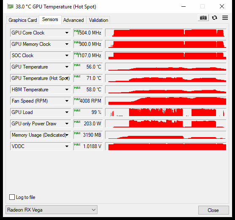Open the GPU Temperature sensor dropdown arrow

tap(67, 67)
